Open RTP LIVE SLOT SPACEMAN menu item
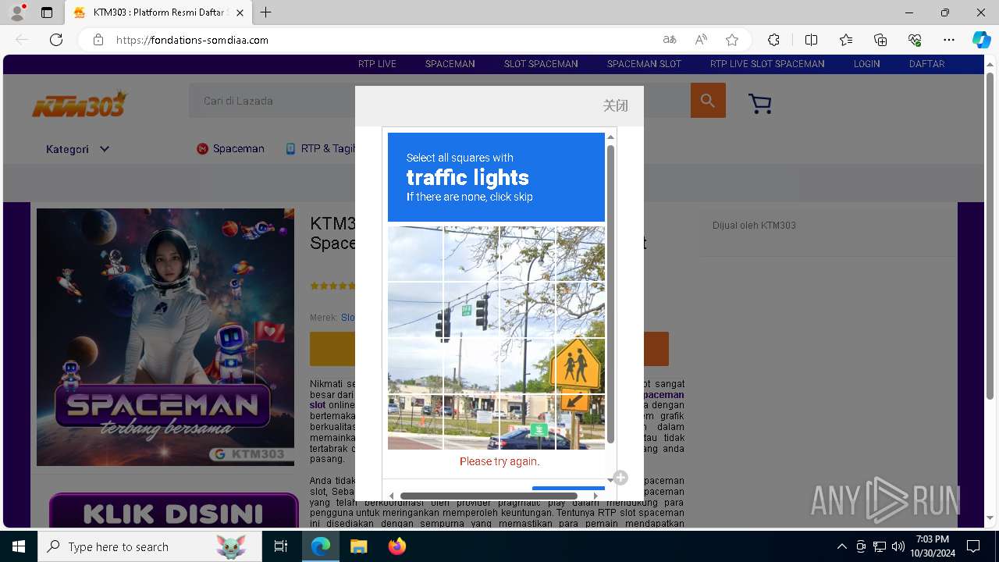The image size is (999, 562). point(767,64)
